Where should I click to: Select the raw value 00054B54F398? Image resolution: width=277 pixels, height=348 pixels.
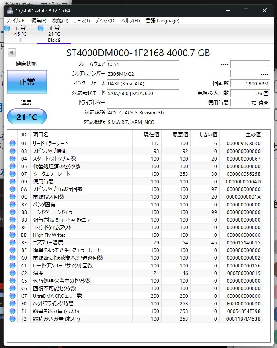(244, 311)
